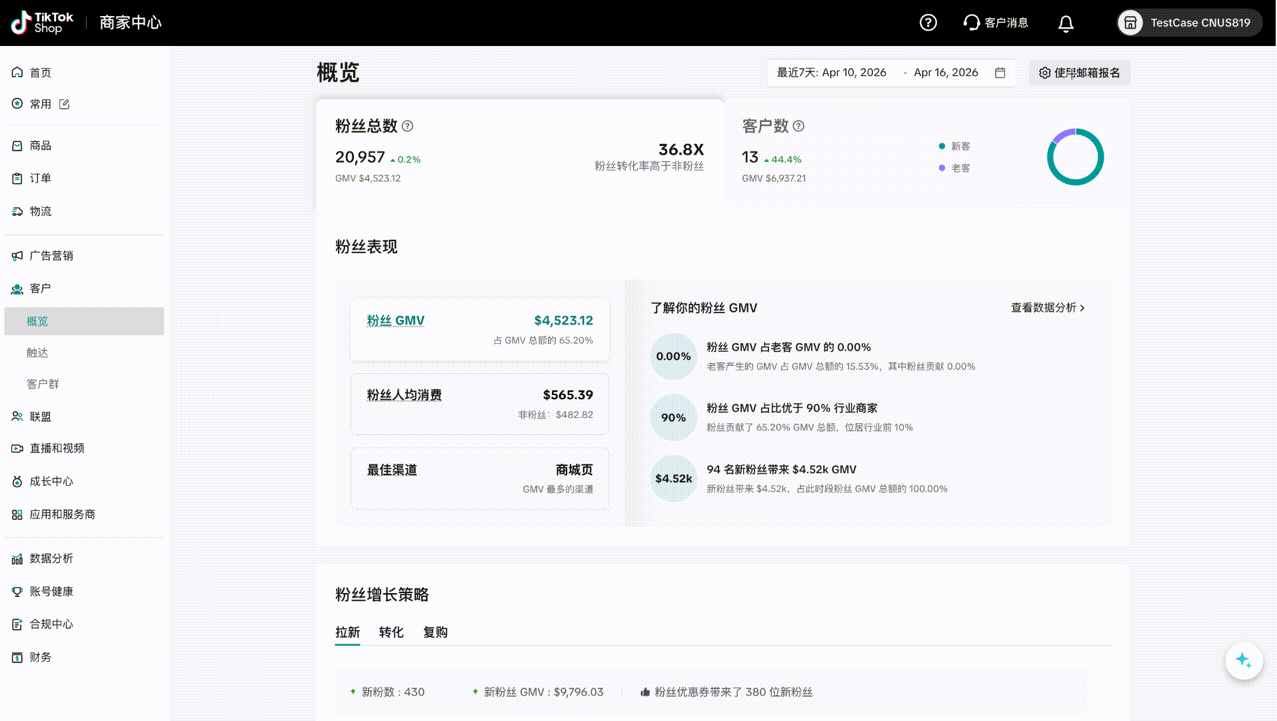The width and height of the screenshot is (1277, 721).
Task: Click the edit icon next to 常用
Action: tap(65, 104)
